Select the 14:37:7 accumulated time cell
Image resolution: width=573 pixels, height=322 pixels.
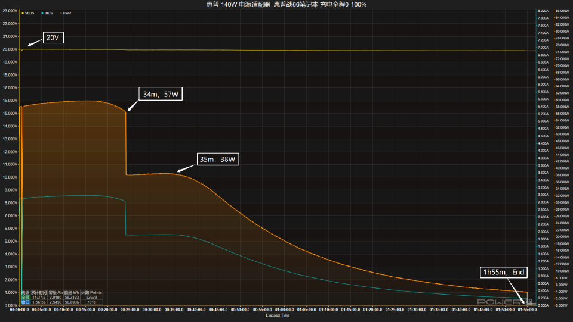(x=39, y=298)
